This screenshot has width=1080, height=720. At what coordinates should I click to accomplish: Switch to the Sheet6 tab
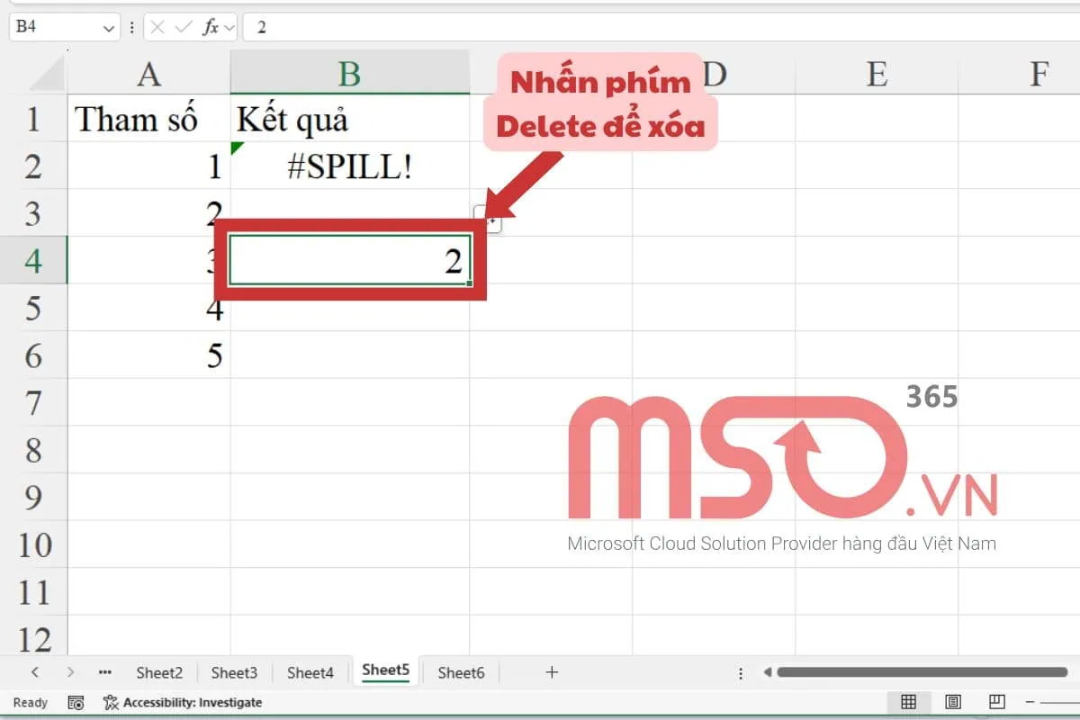click(460, 671)
